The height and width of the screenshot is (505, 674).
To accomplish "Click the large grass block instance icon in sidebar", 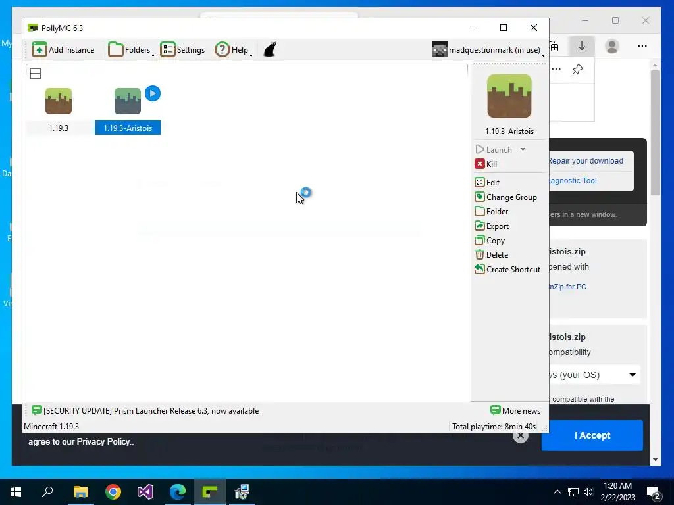I will 509,96.
